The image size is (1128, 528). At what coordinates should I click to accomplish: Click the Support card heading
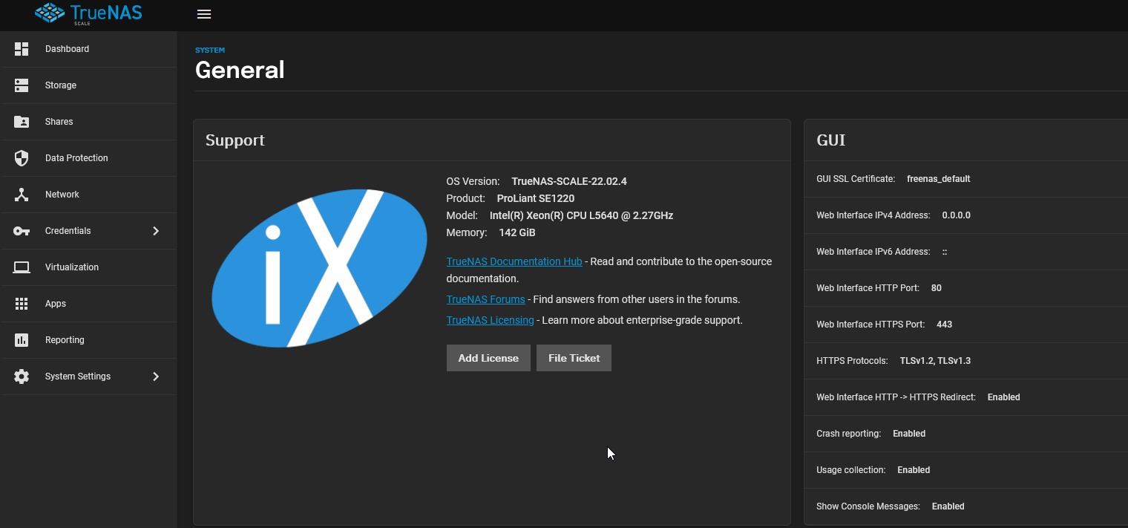[x=235, y=140]
